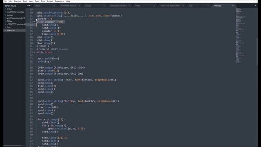The image size is (261, 147).
Task: Close test.py using its sidebar close icon
Action: [5, 9]
